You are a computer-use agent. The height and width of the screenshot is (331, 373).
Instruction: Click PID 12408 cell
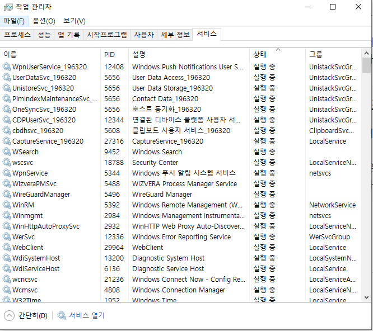coord(114,67)
